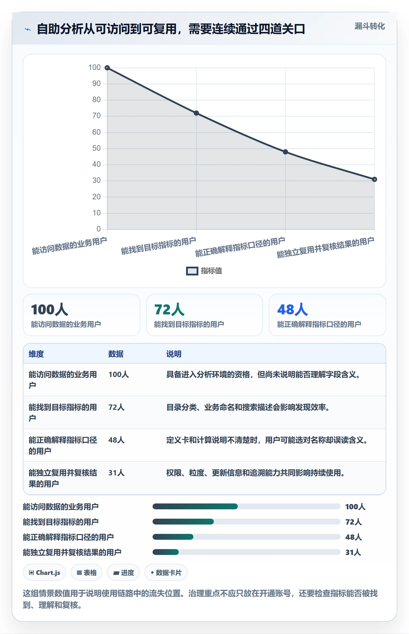Click the 说明 column header
409x634 pixels.
(x=174, y=354)
